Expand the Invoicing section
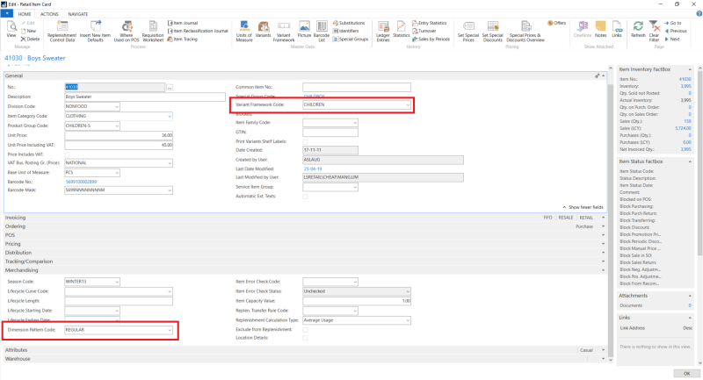The height and width of the screenshot is (380, 703). 16,217
